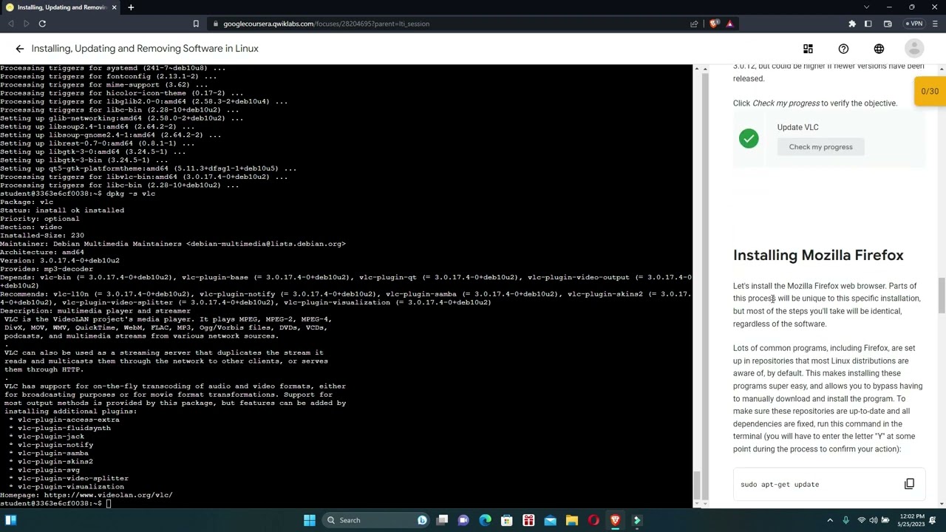This screenshot has width=946, height=532.
Task: Click Check my progress for Update VLC
Action: point(820,147)
